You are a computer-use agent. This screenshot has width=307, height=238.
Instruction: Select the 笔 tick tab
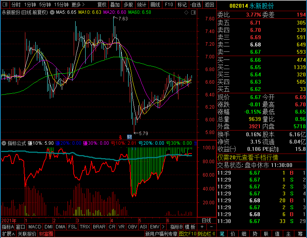222,234
